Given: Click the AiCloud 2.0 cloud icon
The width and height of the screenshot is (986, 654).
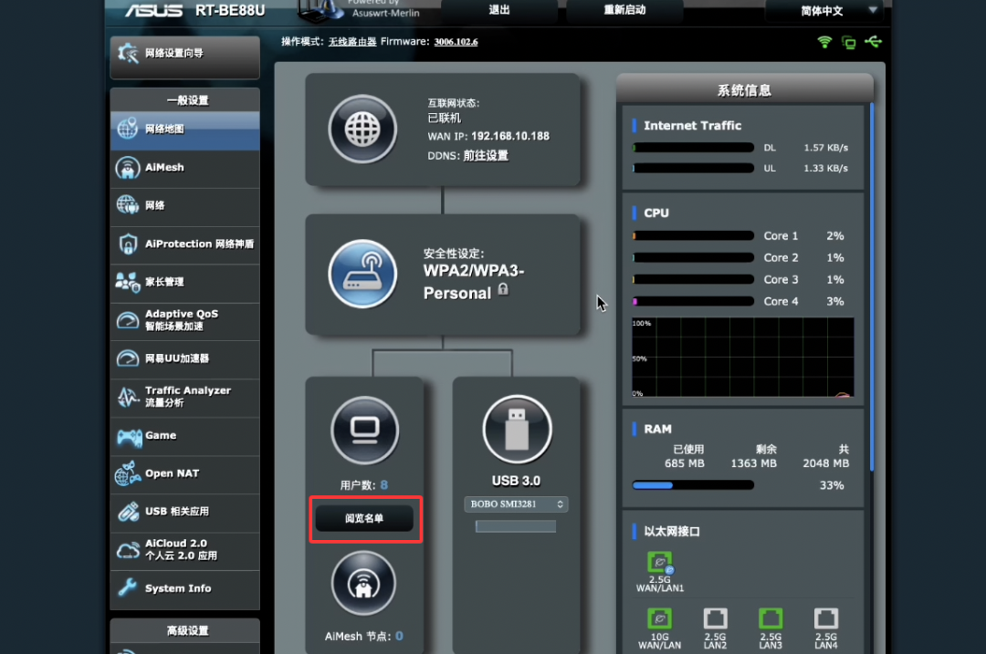Looking at the screenshot, I should 128,550.
